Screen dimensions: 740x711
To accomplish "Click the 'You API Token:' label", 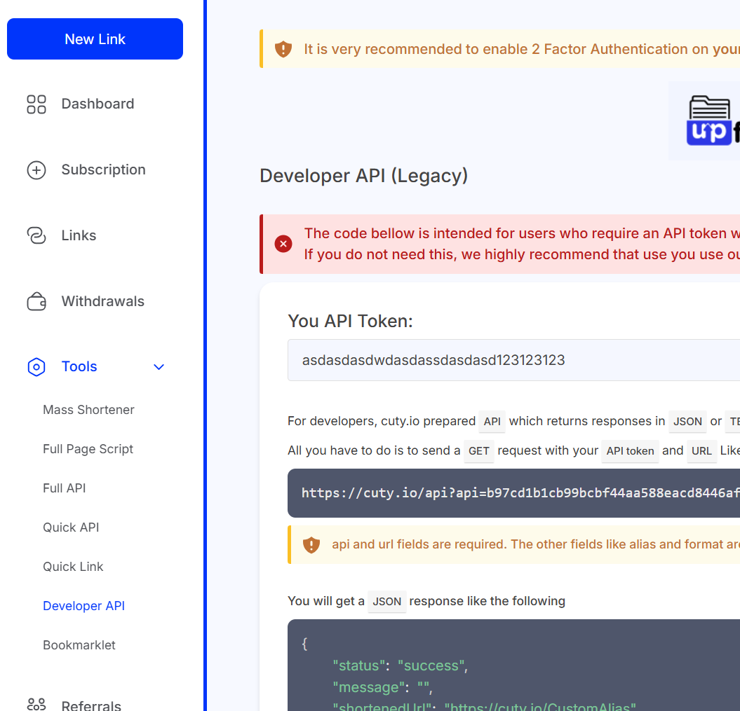I will coord(350,321).
